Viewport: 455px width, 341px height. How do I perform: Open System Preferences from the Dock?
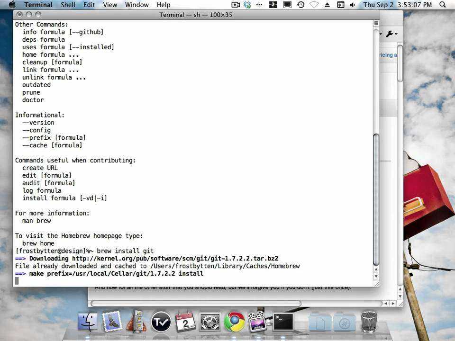point(210,322)
